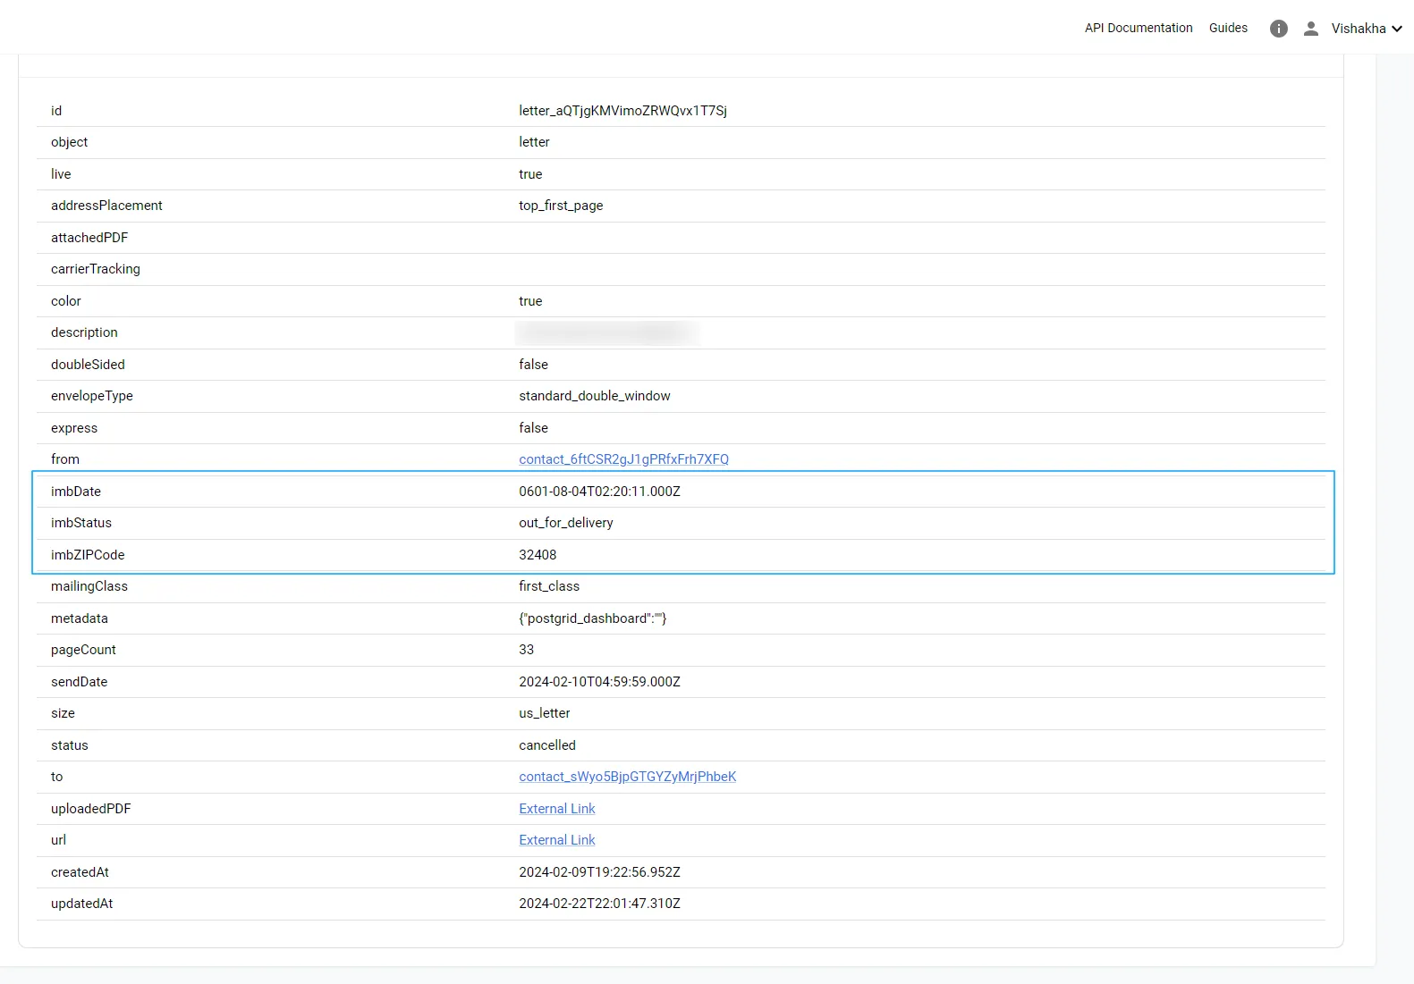Click the live value true

tap(530, 174)
